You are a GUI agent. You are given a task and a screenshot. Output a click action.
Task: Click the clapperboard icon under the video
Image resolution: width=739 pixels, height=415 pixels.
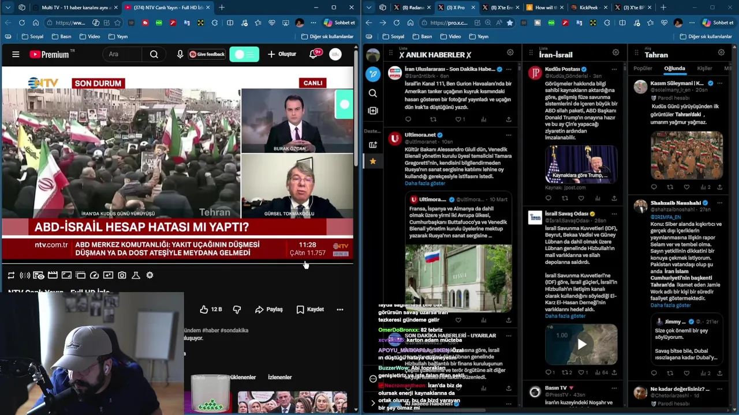53,276
